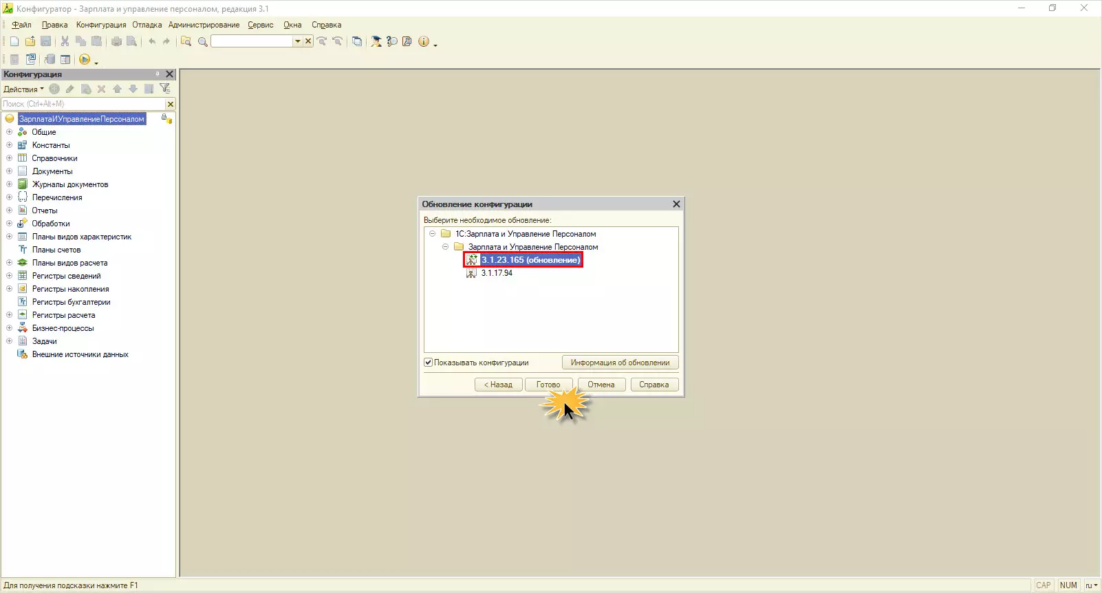Click the Готово button

click(548, 385)
